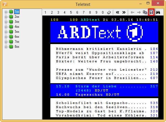Maximize the Teletext window
This screenshot has width=166, height=122.
(x=148, y=3)
